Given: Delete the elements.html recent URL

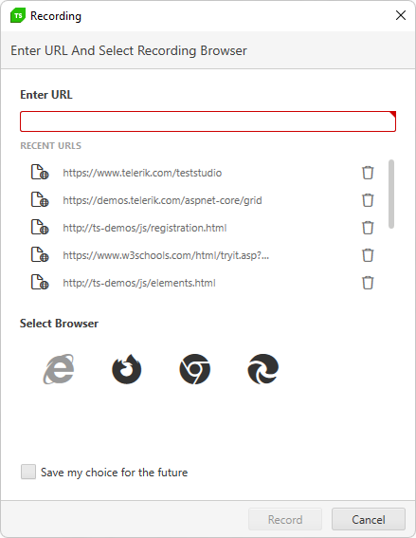Looking at the screenshot, I should (368, 283).
